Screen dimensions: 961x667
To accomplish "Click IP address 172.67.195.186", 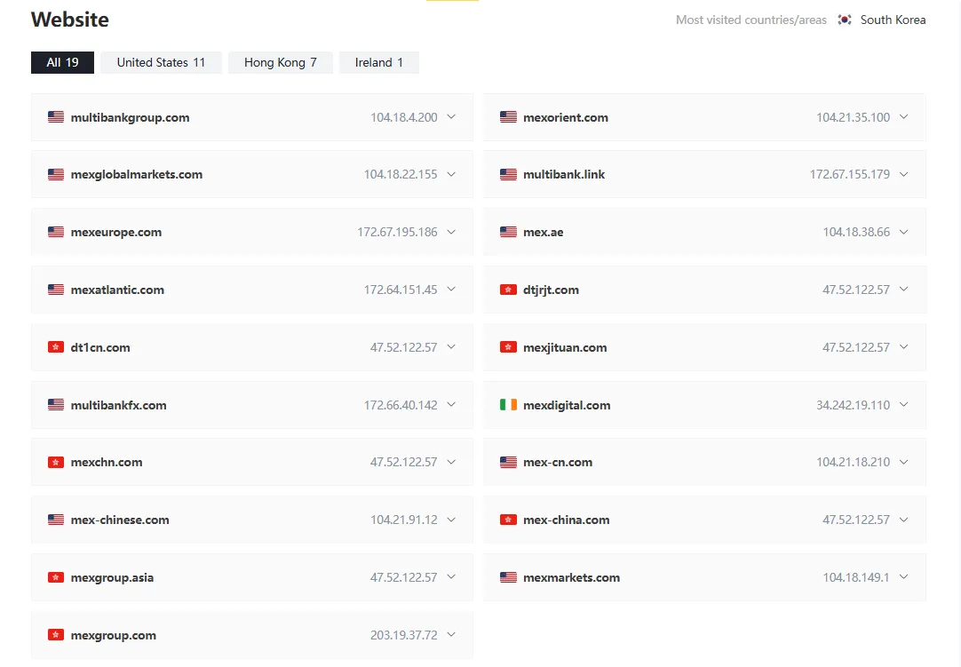I will coord(397,233).
